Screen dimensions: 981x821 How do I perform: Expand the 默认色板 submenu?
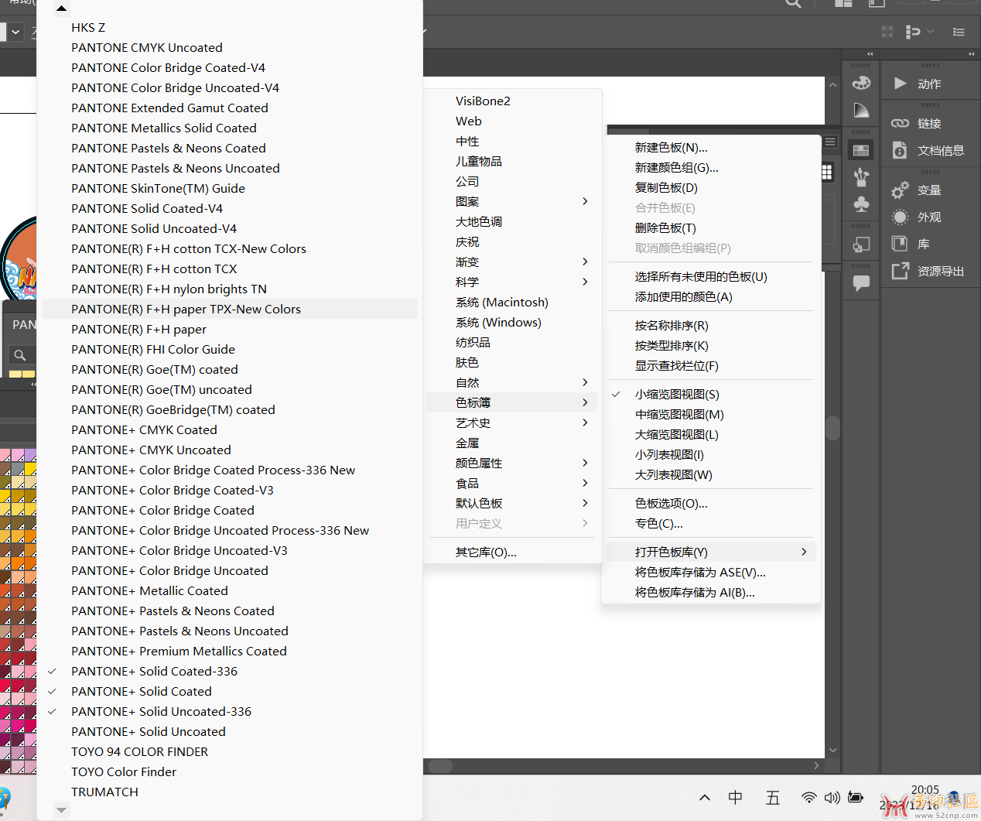513,503
